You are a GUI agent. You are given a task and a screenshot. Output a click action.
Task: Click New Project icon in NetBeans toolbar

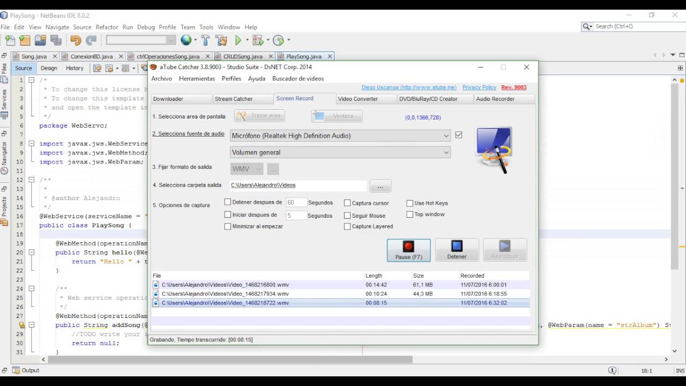(x=25, y=40)
